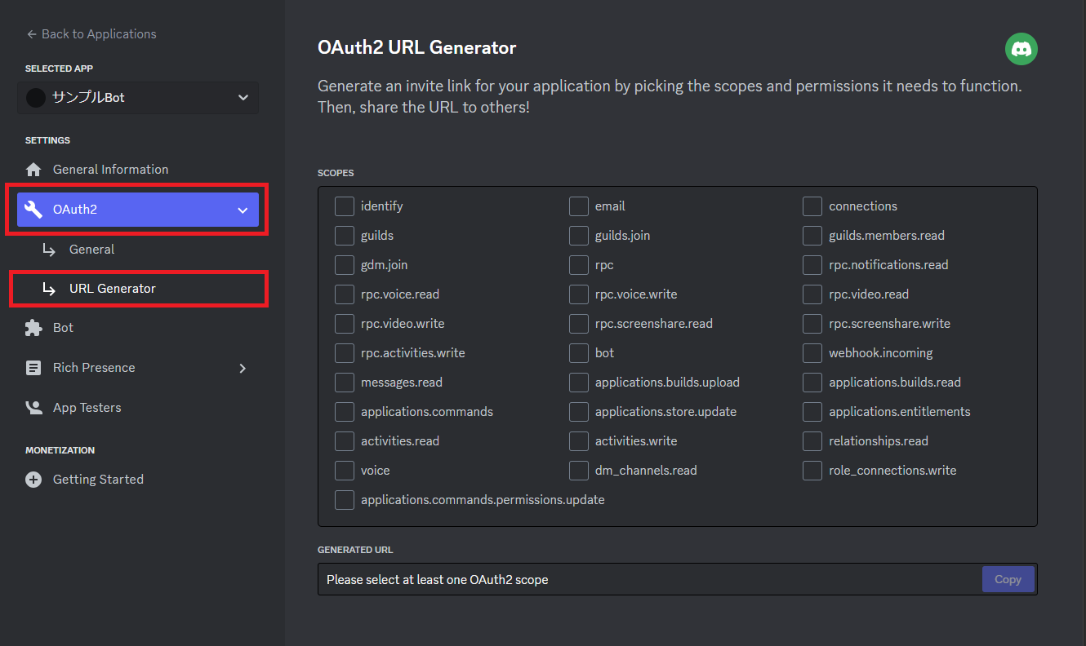This screenshot has height=646, width=1086.
Task: Check the bot scope checkbox
Action: pyautogui.click(x=579, y=353)
